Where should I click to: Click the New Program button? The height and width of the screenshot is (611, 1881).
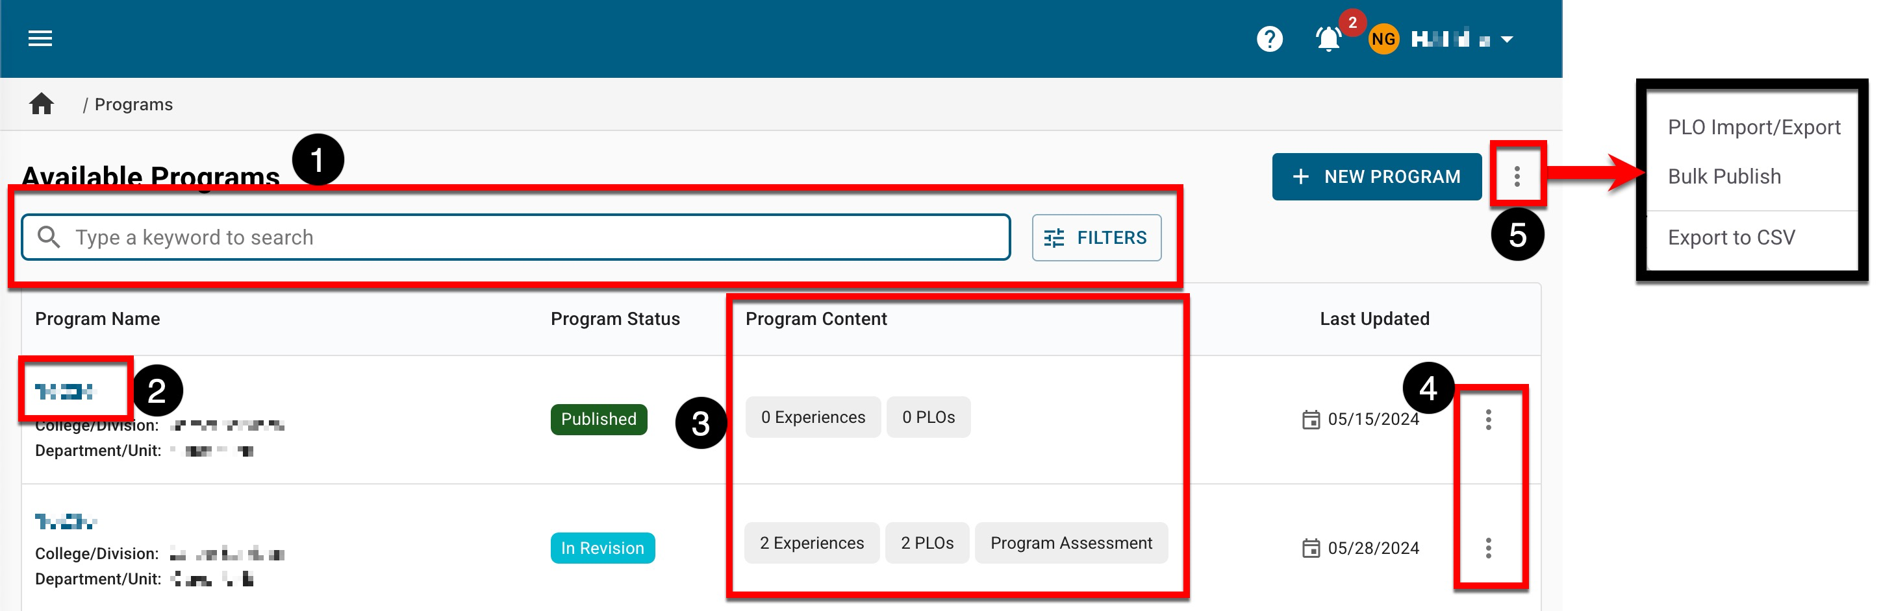click(1376, 176)
